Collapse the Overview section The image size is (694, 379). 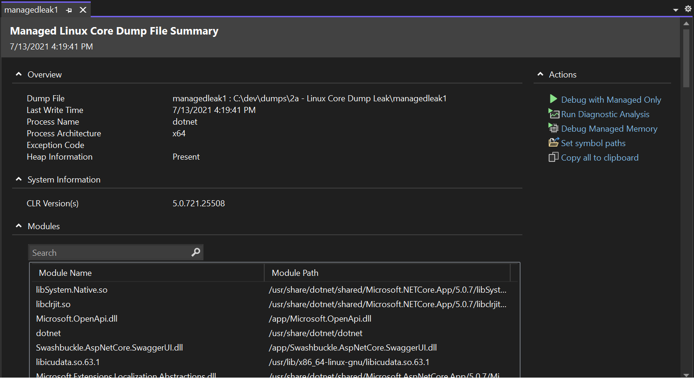pyautogui.click(x=18, y=74)
